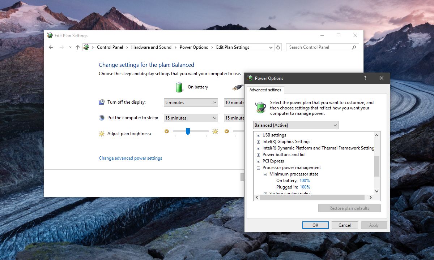Click the Edit Plan Settings window icon

50,35
